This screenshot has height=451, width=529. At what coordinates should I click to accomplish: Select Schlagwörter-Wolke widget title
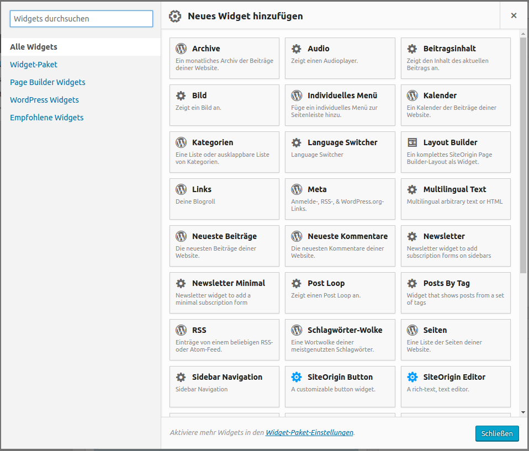tap(345, 330)
